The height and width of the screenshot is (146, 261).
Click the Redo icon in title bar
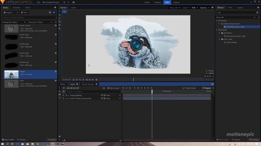tap(68, 2)
